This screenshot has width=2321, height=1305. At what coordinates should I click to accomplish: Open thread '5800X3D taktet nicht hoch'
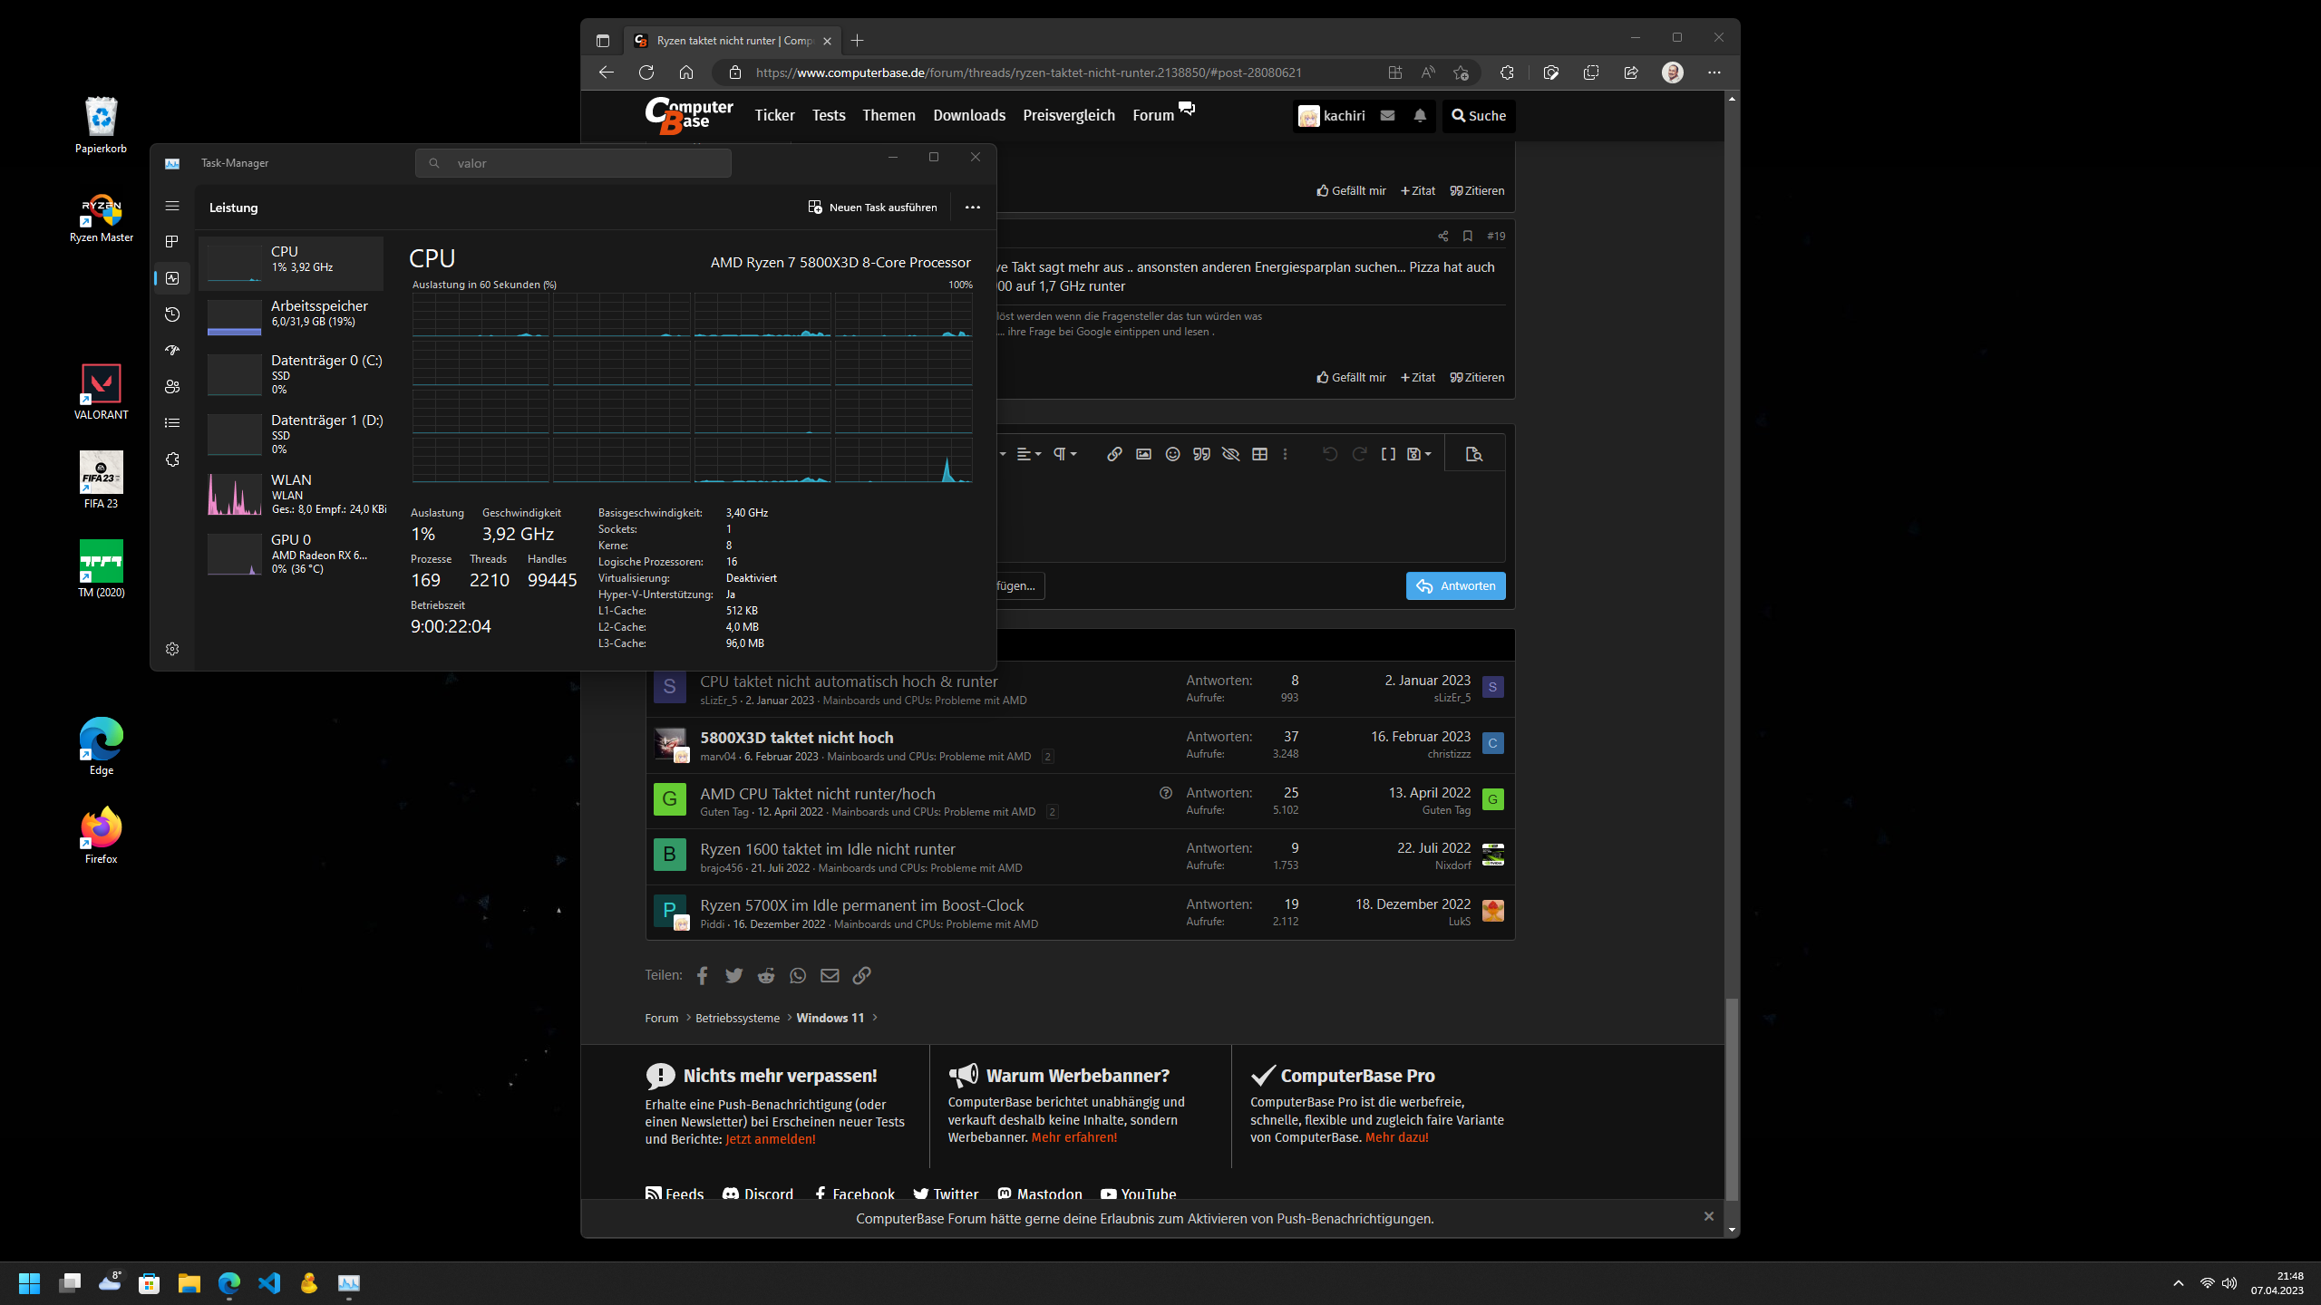coord(796,738)
